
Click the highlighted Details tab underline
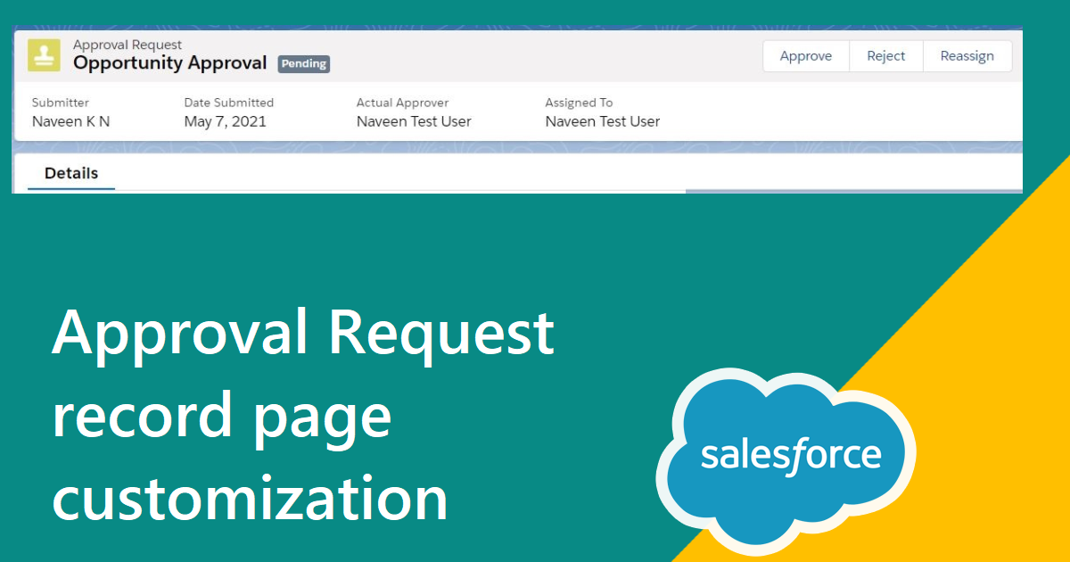click(70, 189)
